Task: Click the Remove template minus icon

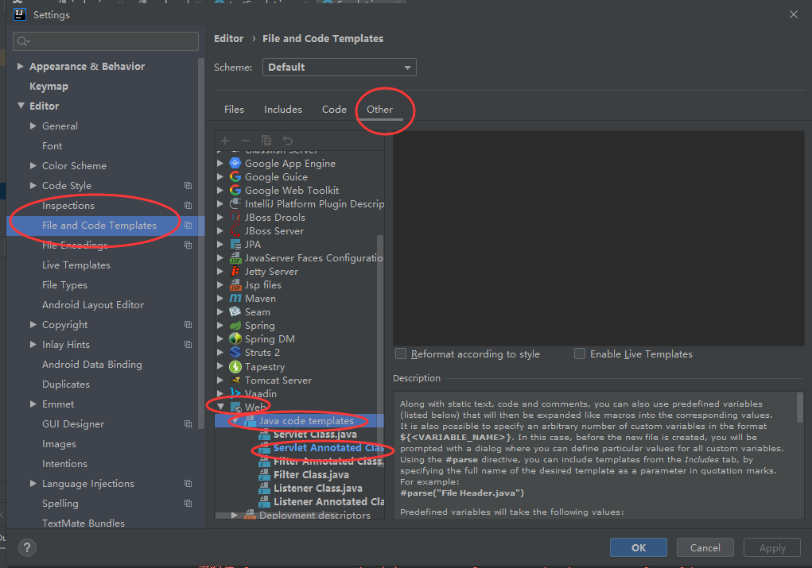Action: coord(246,141)
